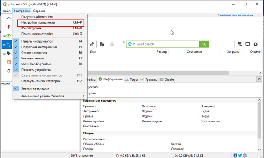Click the Facebook icon in status bar
Screen dimensions: 264x158
tap(235, 155)
